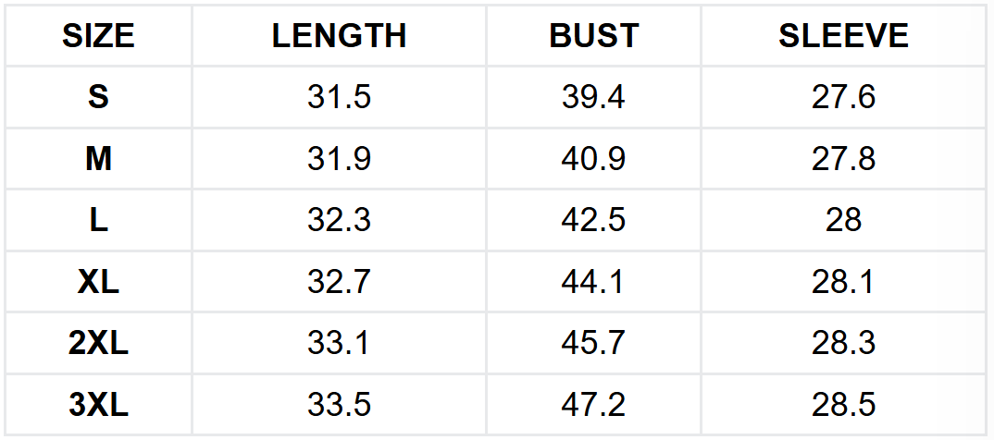Screen dimensions: 994x440
Task: Click the length value 31.5 for size S
Action: 339,97
